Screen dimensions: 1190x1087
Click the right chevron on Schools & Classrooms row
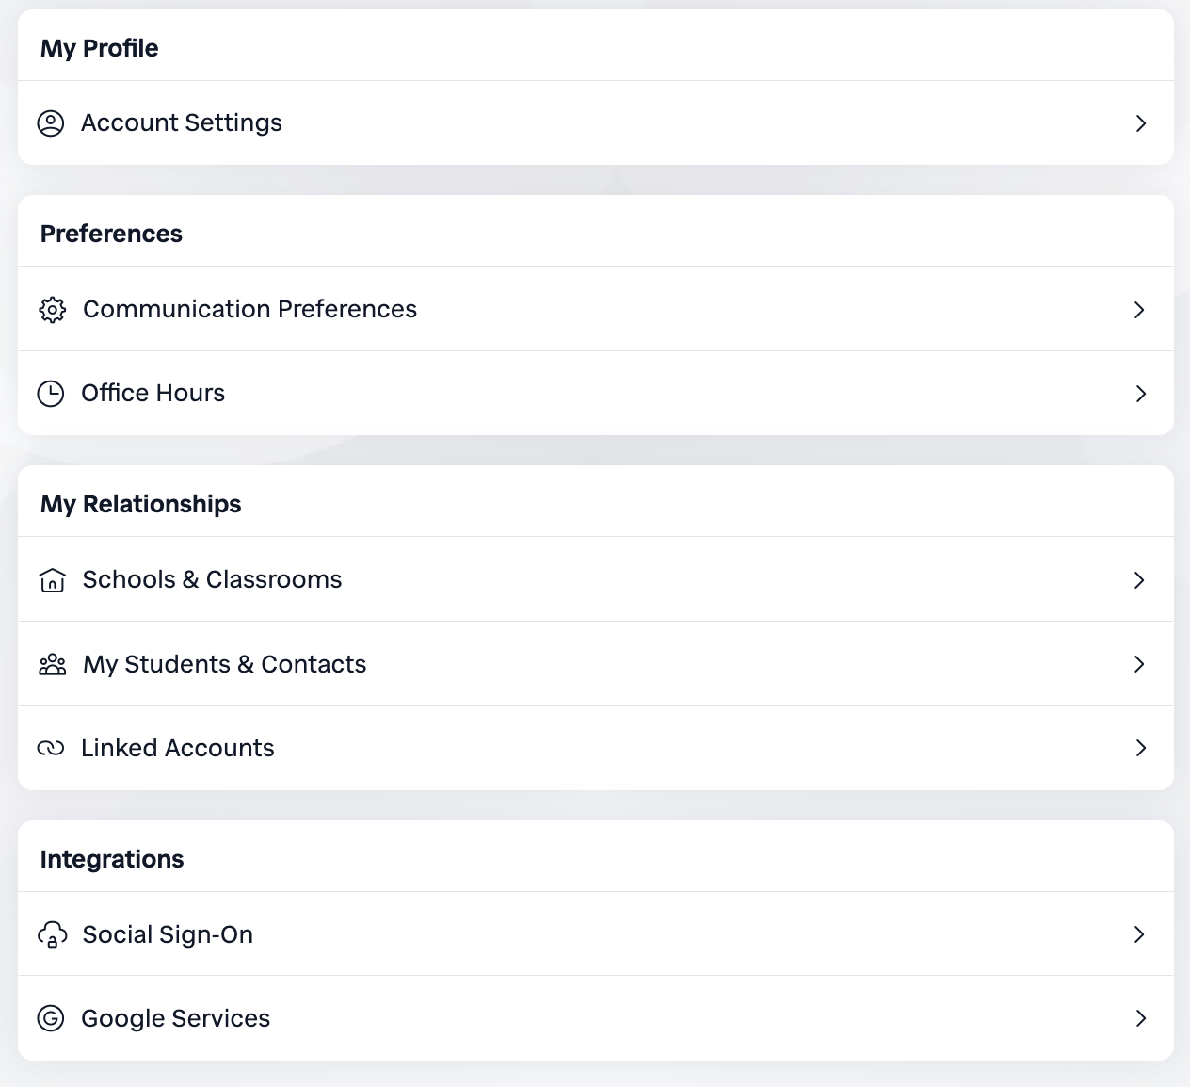coord(1139,580)
